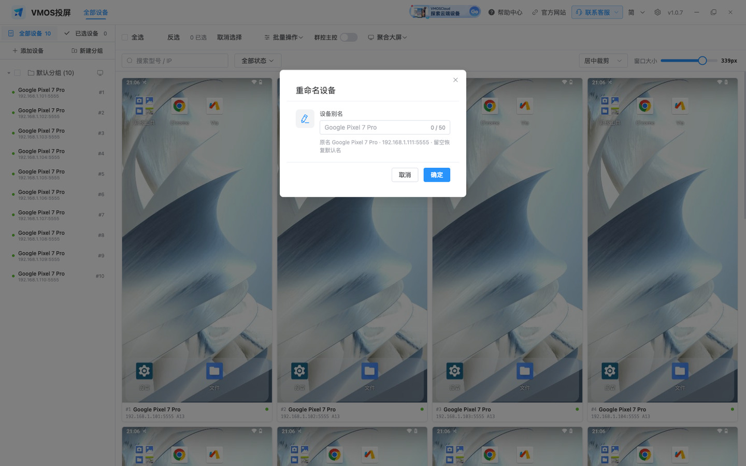This screenshot has width=746, height=466.
Task: Open 文件 app on device #4 screen
Action: (x=680, y=371)
